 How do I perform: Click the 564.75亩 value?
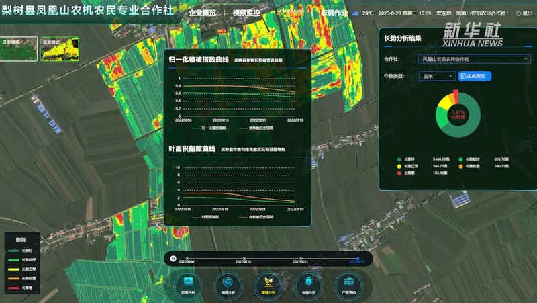click(x=440, y=166)
